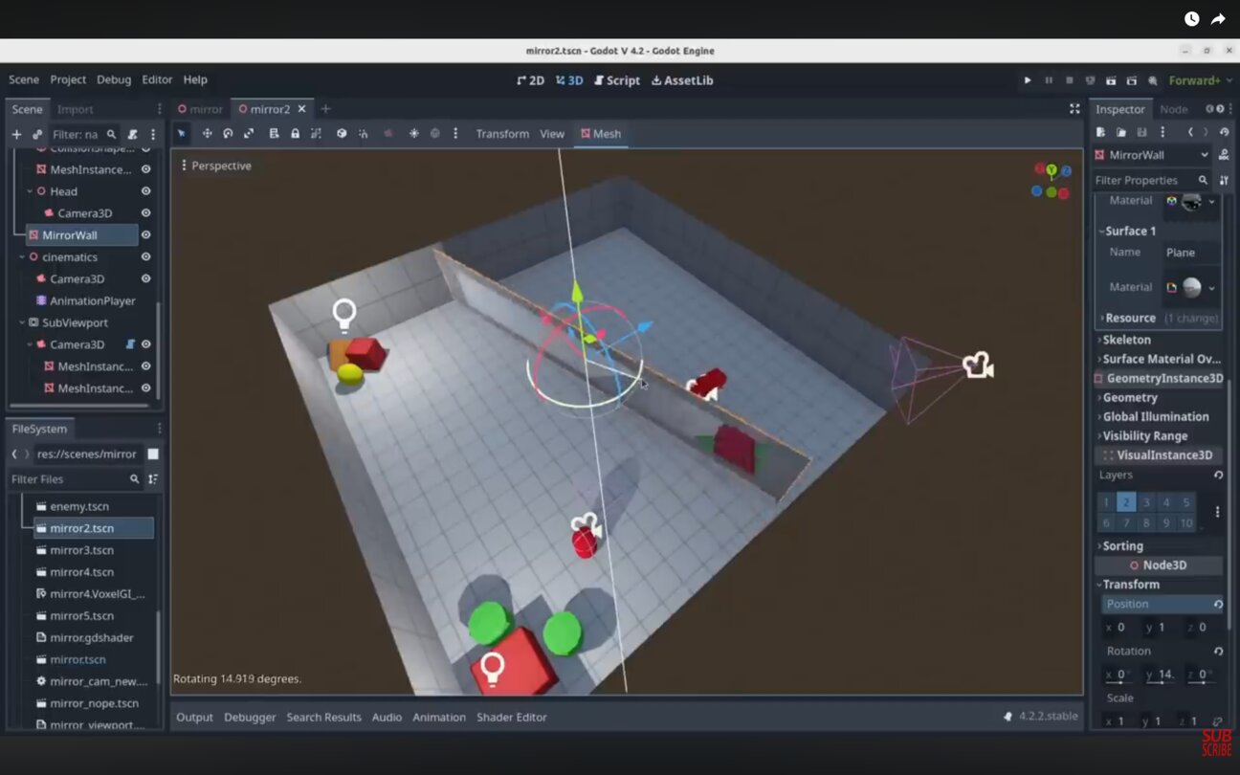The width and height of the screenshot is (1240, 775).
Task: Click the Inspector history back arrow
Action: click(1190, 132)
